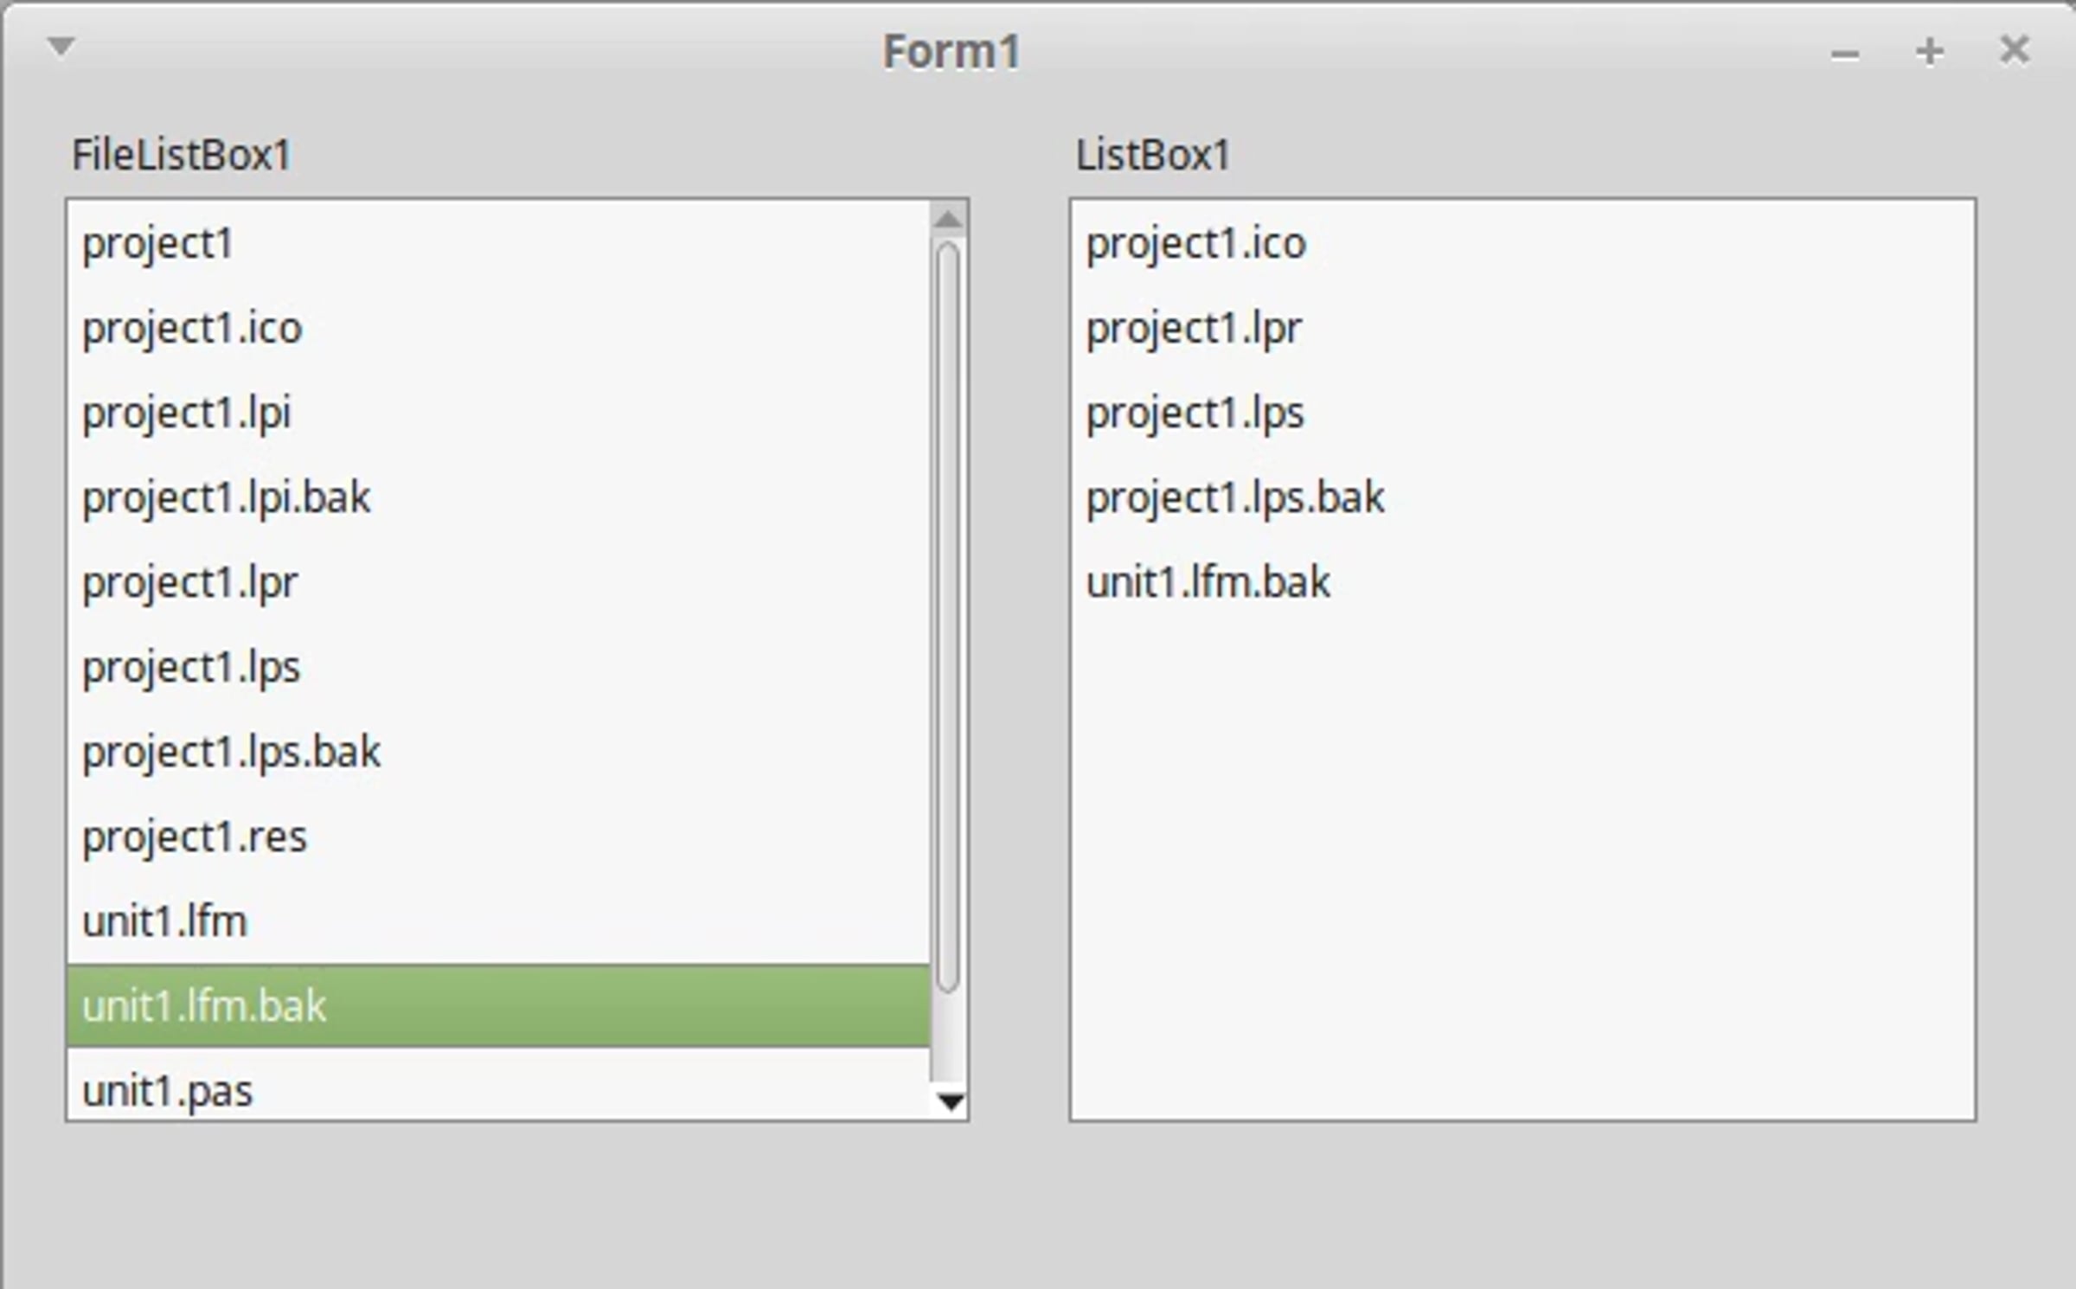This screenshot has width=2076, height=1289.
Task: Click the scrollbar down arrow in FileListBox1
Action: [950, 1101]
